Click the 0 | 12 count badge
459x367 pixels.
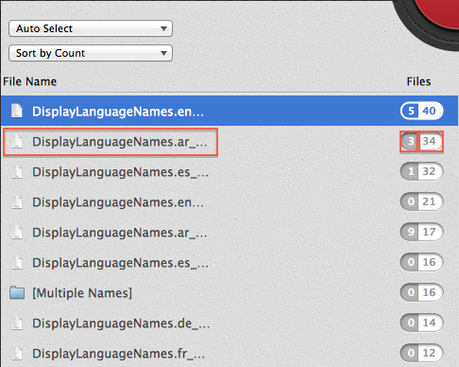click(421, 353)
